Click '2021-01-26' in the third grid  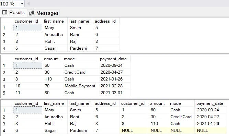click(210, 124)
